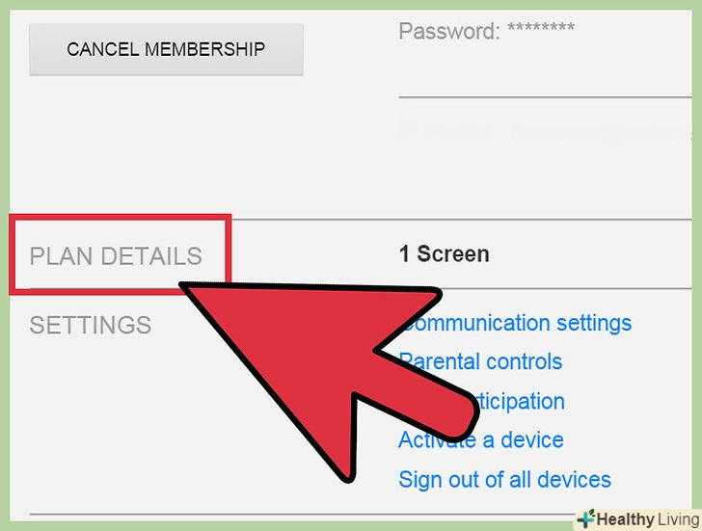Click the divider line above PLAN DETAILS
This screenshot has width=702, height=531.
462,219
